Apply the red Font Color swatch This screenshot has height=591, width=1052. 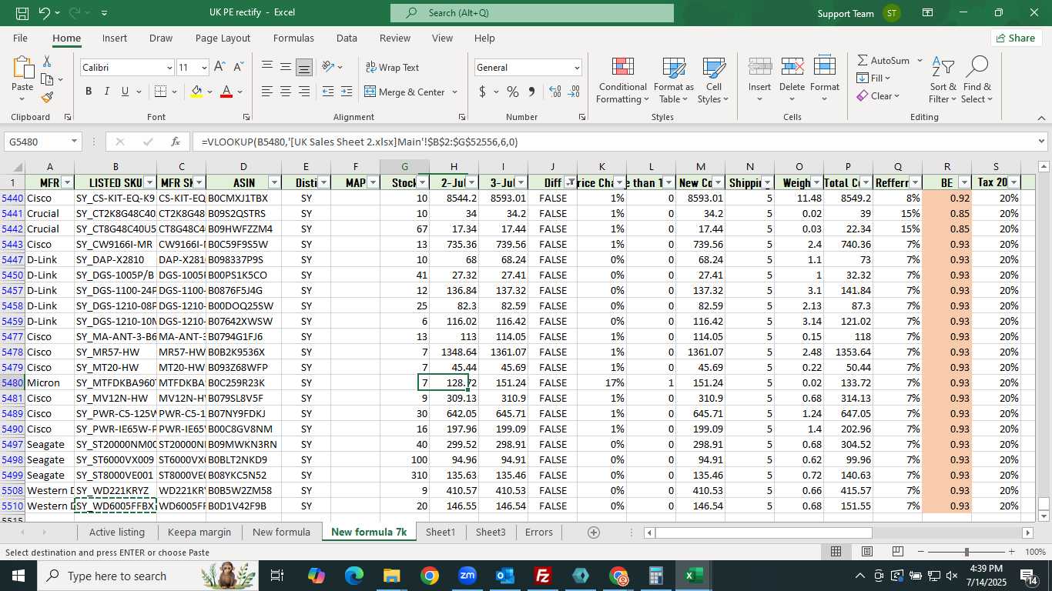coord(226,92)
